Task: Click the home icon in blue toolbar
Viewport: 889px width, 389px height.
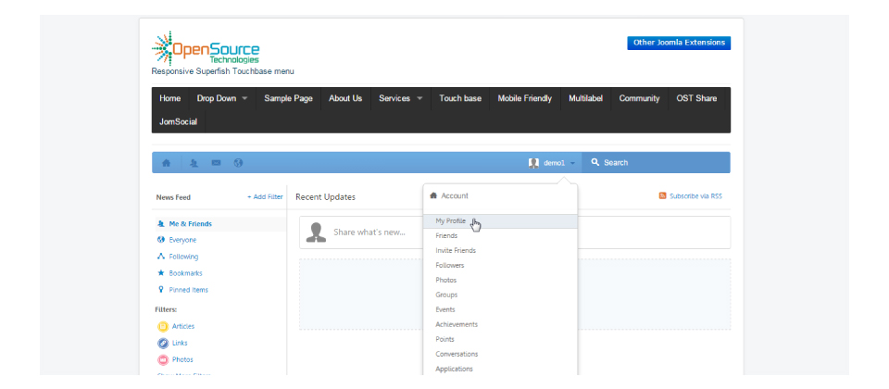Action: coord(167,163)
